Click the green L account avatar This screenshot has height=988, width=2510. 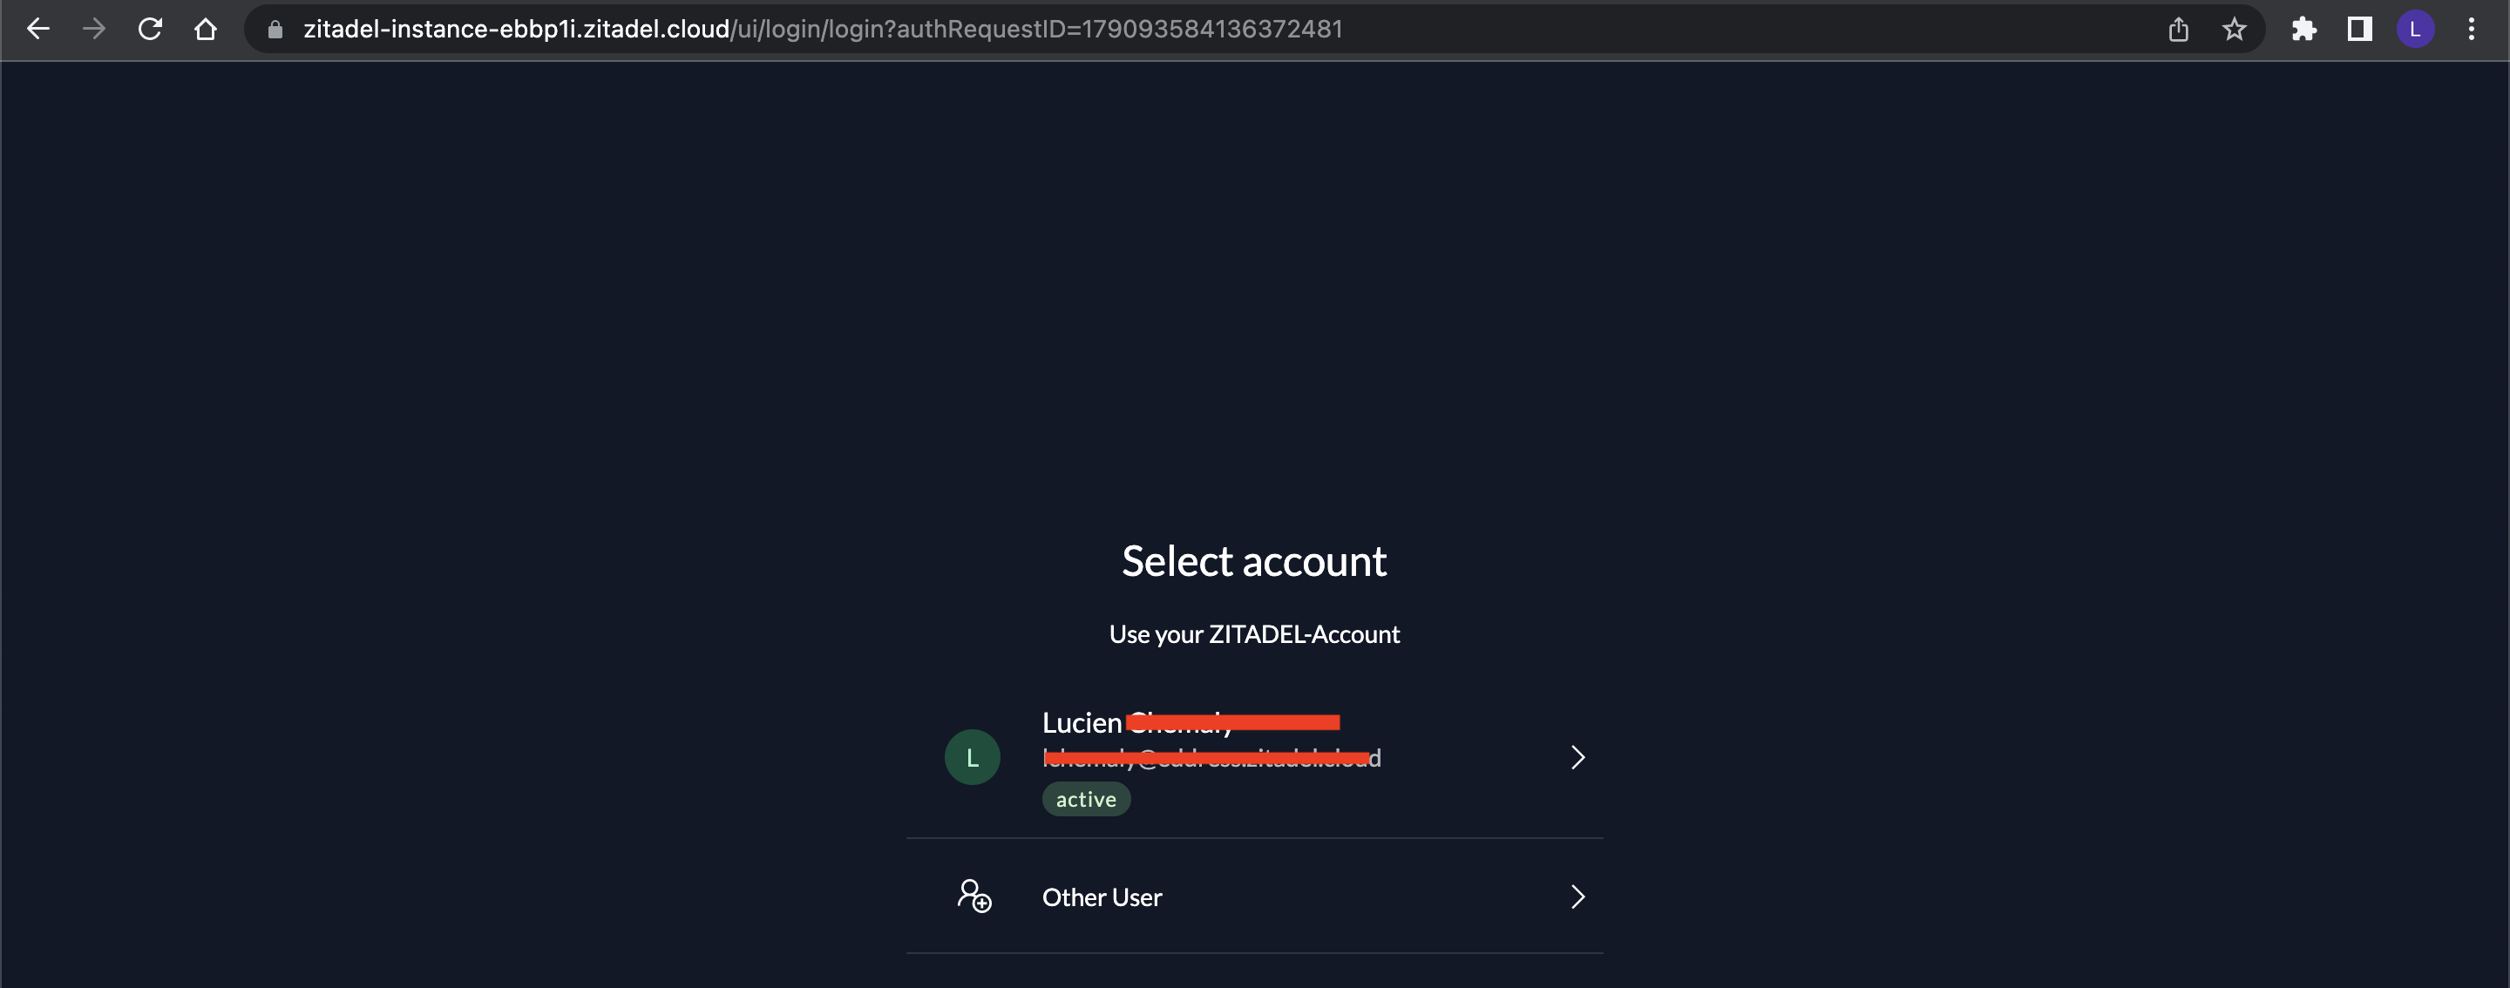pos(973,757)
